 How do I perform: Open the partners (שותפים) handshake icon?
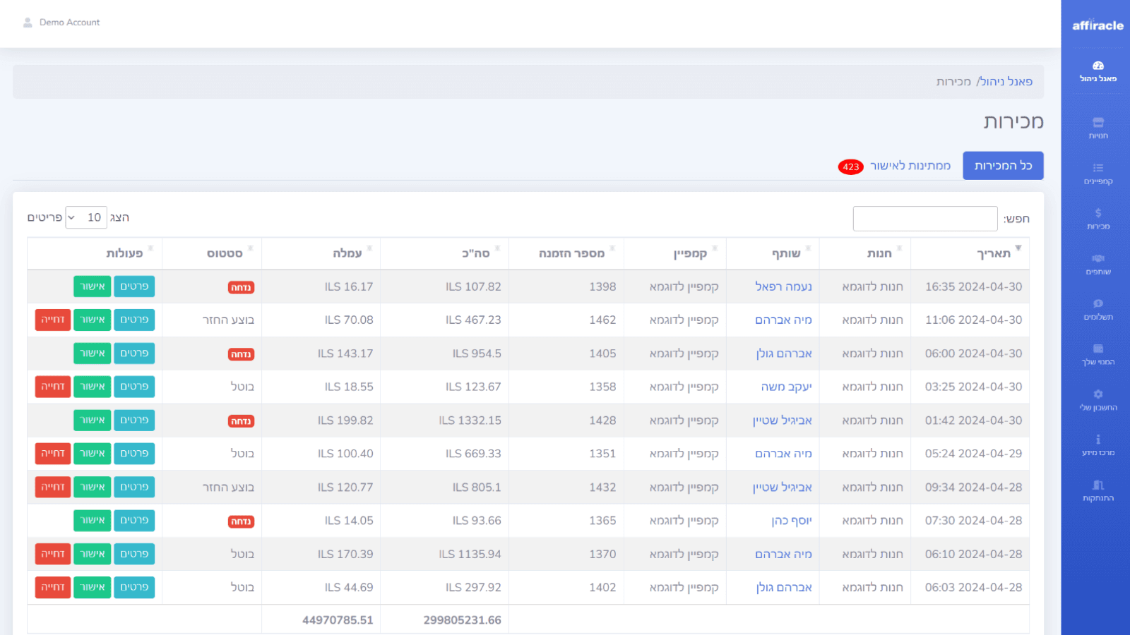click(x=1098, y=258)
